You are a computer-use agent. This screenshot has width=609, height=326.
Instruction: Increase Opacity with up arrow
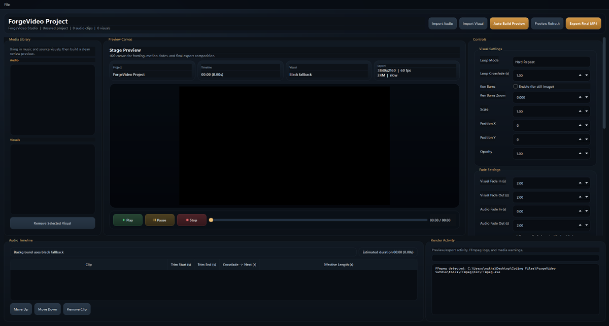coord(580,154)
